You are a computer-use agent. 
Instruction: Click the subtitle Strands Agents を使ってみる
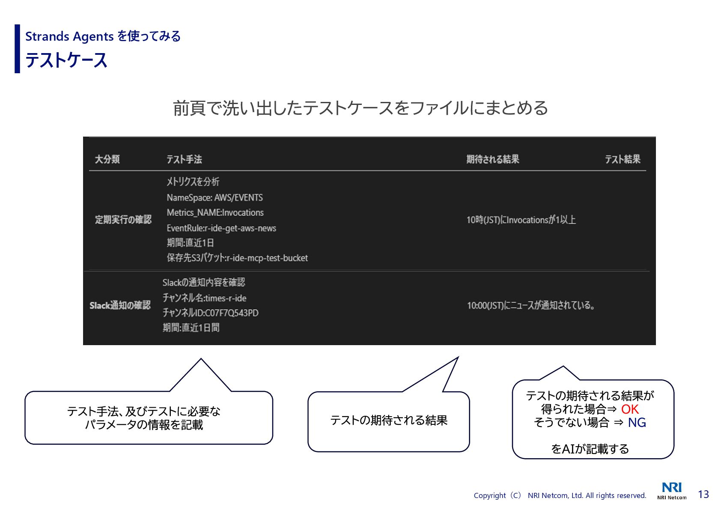click(103, 36)
